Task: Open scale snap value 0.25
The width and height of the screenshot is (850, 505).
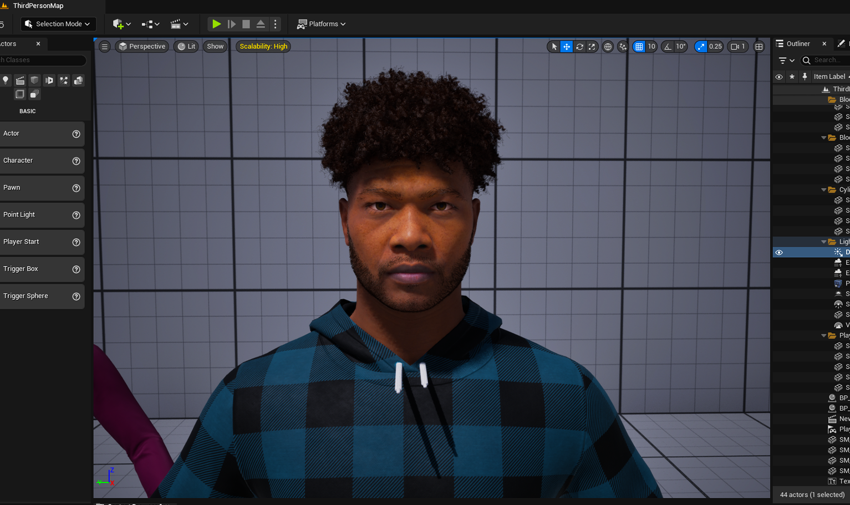Action: tap(715, 47)
